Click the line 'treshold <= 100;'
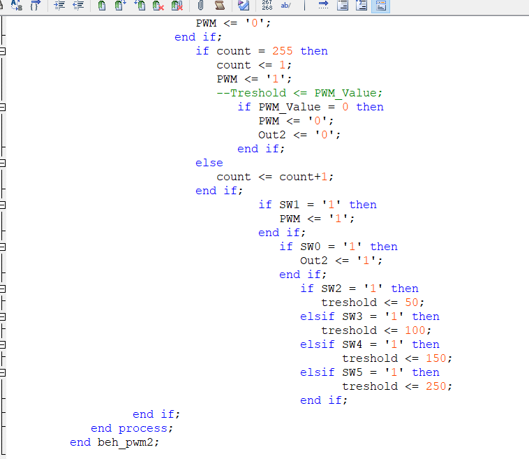 click(x=376, y=330)
